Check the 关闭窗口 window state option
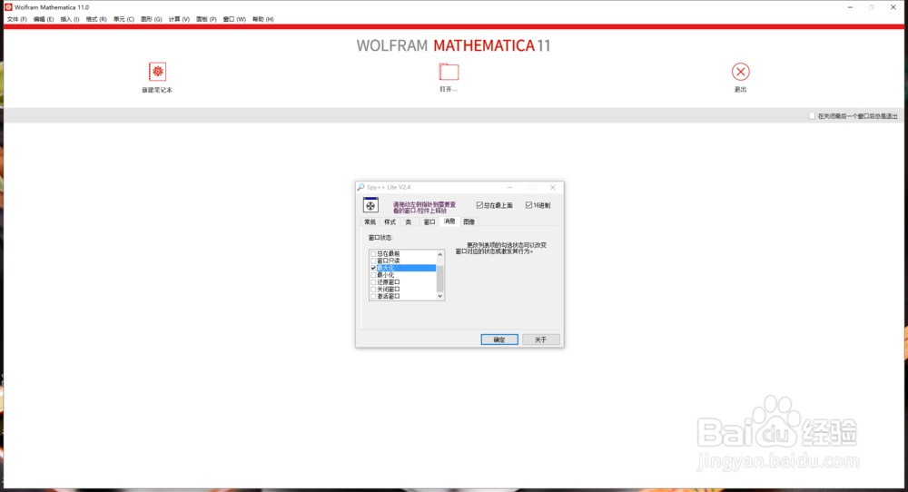 [x=373, y=289]
